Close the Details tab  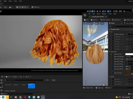click(122, 23)
